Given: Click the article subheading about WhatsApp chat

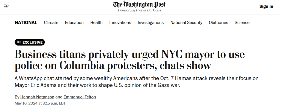Looking at the screenshot, I should pos(136,82).
